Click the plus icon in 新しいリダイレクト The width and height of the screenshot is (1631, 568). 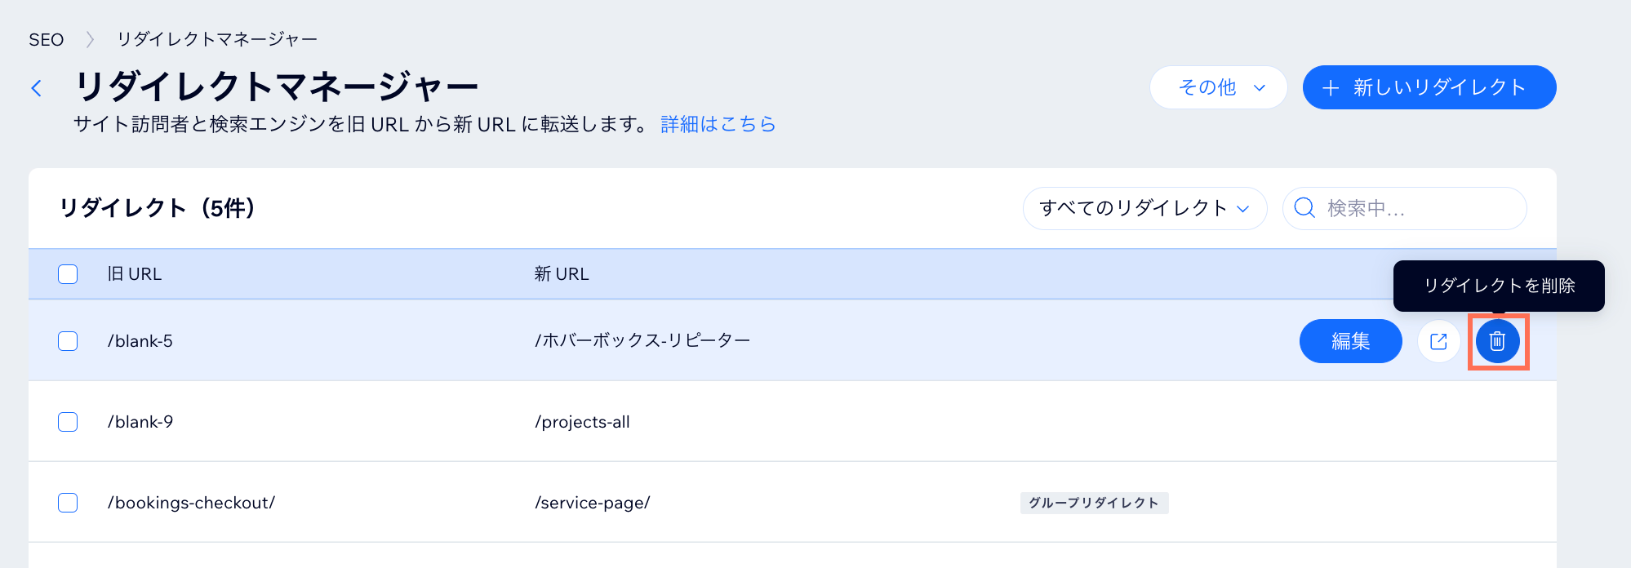point(1331,88)
